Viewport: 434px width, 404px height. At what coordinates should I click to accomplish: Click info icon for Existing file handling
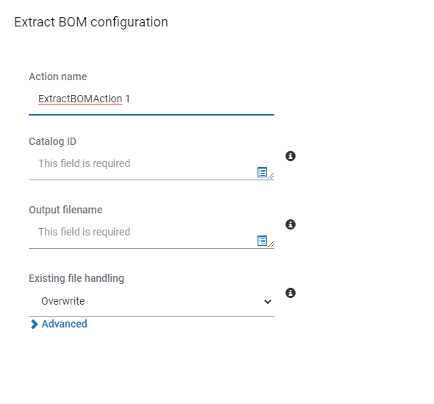click(291, 293)
